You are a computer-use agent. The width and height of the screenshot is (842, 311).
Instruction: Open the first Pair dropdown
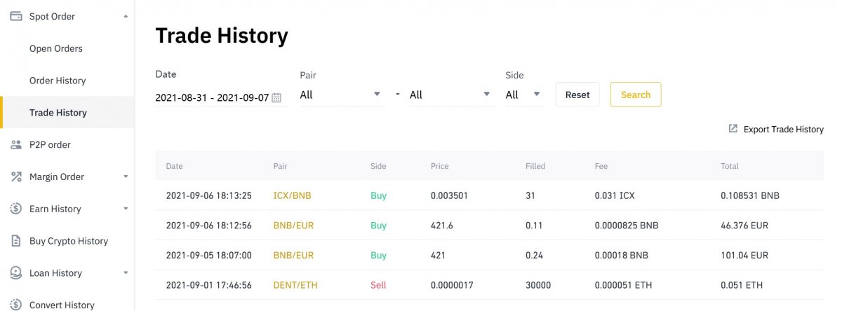click(x=341, y=95)
